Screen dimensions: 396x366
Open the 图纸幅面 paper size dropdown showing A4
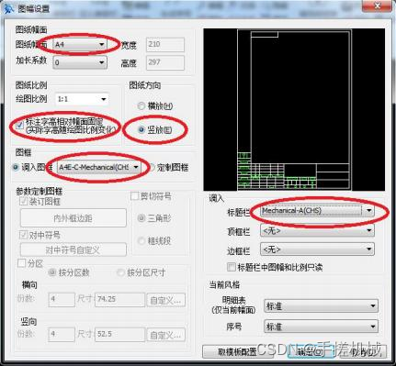point(80,45)
